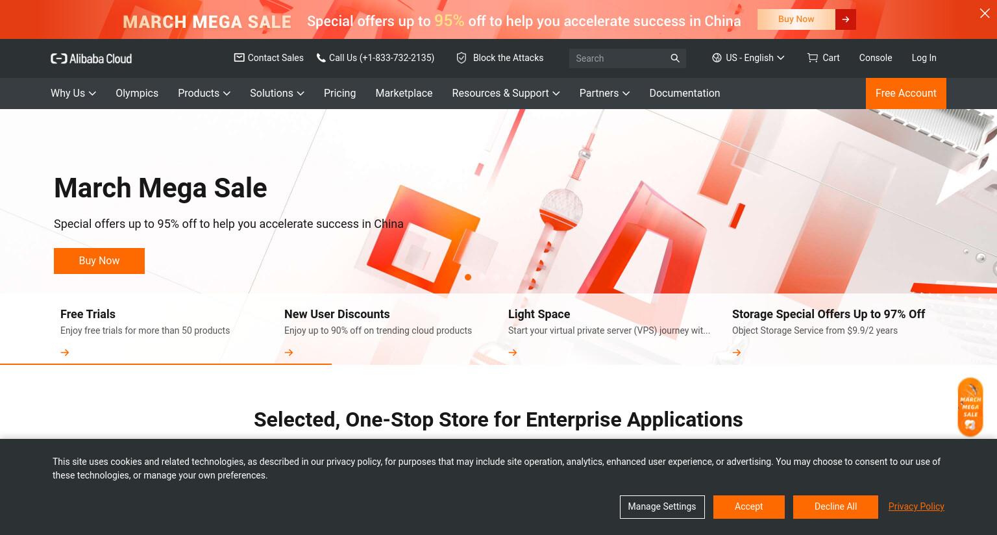Open the floating March Mega Sale badge
Screen dimensions: 997x535
click(970, 407)
